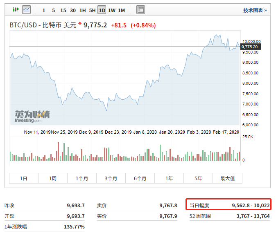This screenshot has height=233, width=276.
Task: Show the 1日 time range
Action: [x=24, y=178]
